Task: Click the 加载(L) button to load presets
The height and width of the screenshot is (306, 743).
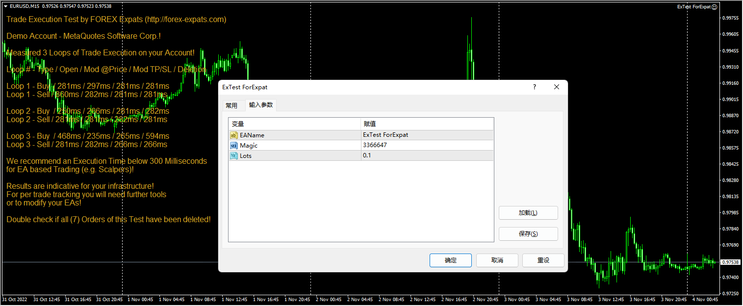Action: click(528, 213)
